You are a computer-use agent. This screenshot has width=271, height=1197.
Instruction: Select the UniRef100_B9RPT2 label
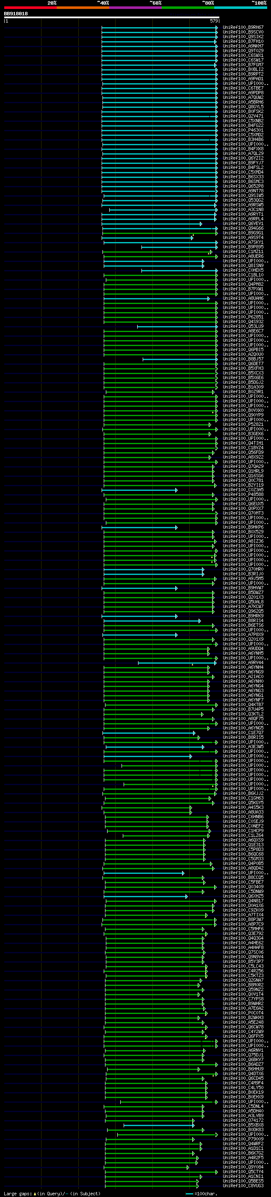click(x=243, y=74)
